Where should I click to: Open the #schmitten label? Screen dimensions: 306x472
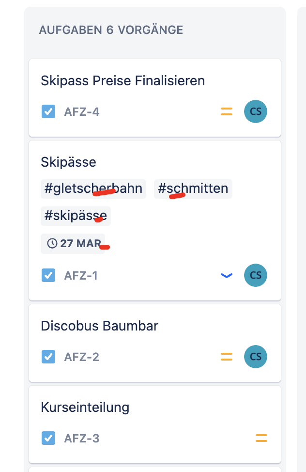[193, 189]
